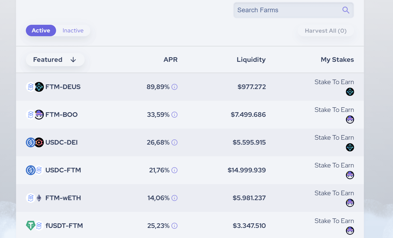393x238 pixels.
Task: Click APR info icon for FTM-DEUS
Action: (x=175, y=87)
